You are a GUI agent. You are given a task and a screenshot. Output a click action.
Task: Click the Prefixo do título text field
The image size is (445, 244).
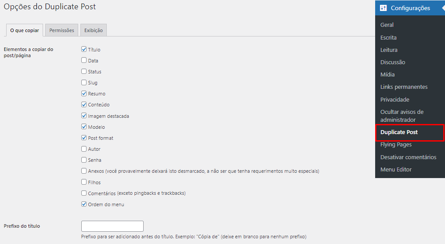click(112, 226)
